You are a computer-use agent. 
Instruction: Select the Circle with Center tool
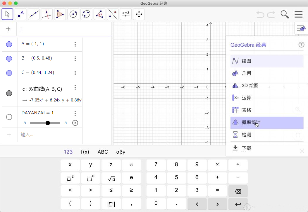(73, 14)
